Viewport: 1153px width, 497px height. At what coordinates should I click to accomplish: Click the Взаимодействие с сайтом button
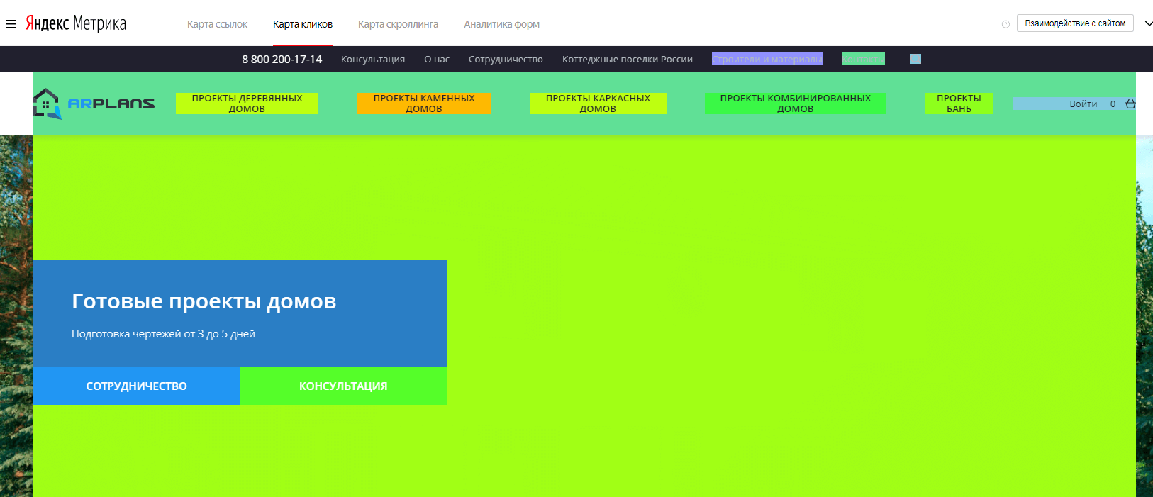pos(1075,23)
